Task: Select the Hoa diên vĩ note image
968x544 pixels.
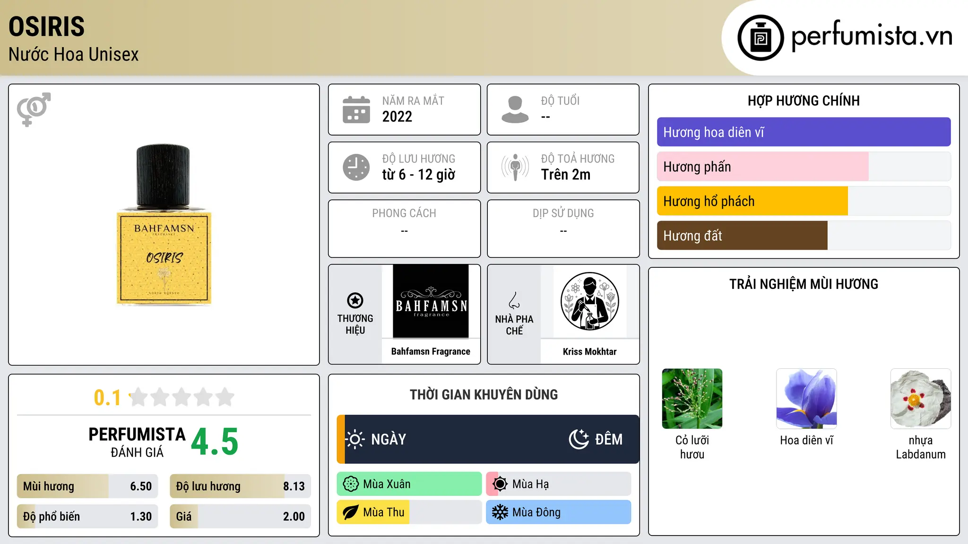Action: pos(806,399)
